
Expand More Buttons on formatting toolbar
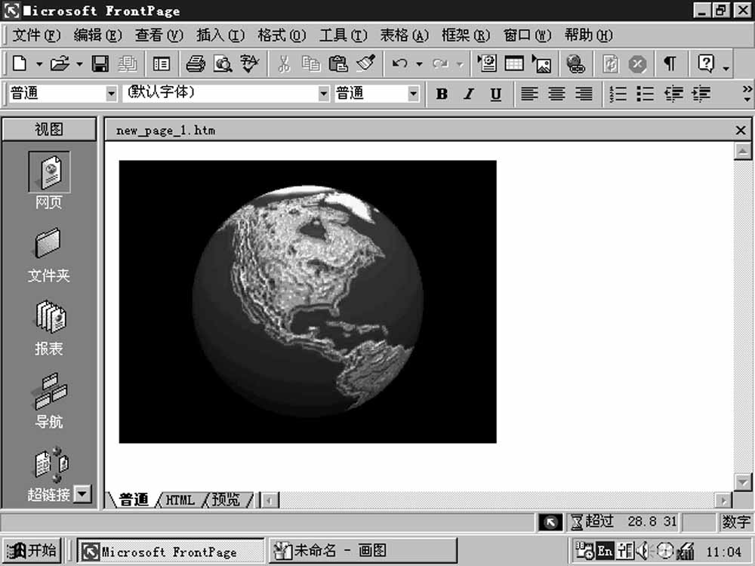pyautogui.click(x=747, y=94)
